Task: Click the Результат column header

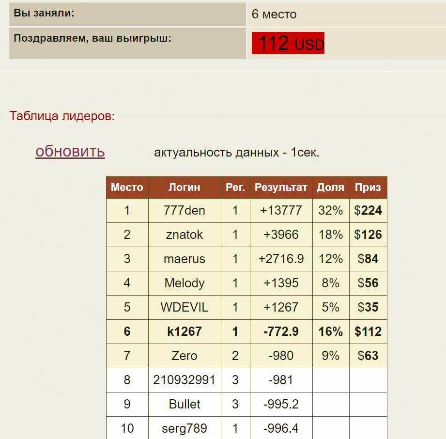Action: tap(281, 188)
